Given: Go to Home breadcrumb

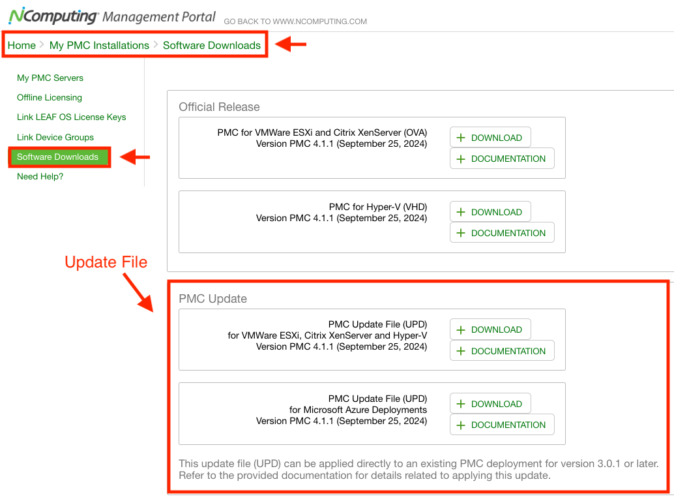Looking at the screenshot, I should (22, 45).
